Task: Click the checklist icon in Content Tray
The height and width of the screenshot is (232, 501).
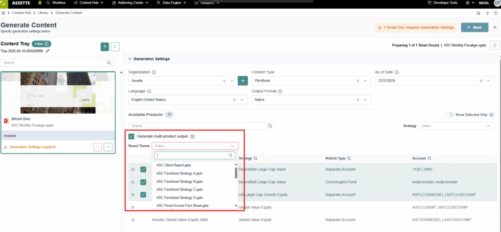Action: 115,47
